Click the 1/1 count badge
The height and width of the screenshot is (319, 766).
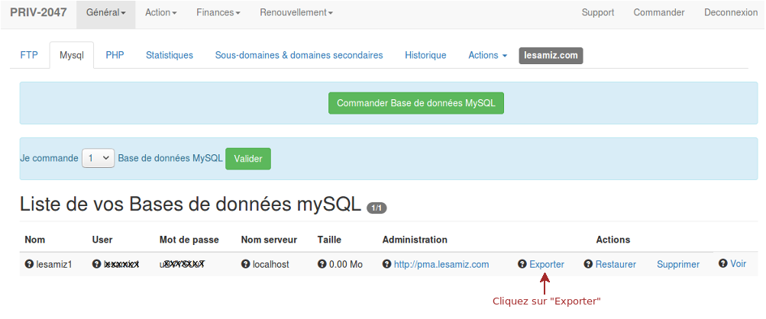377,208
